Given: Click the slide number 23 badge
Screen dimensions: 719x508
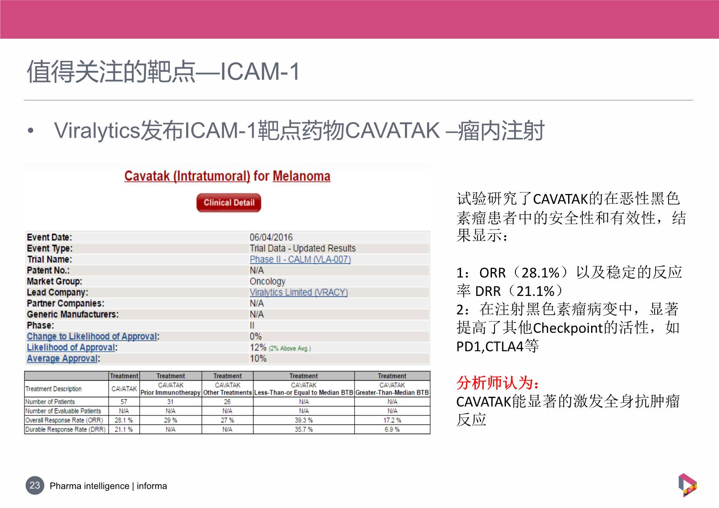Looking at the screenshot, I should (x=35, y=485).
